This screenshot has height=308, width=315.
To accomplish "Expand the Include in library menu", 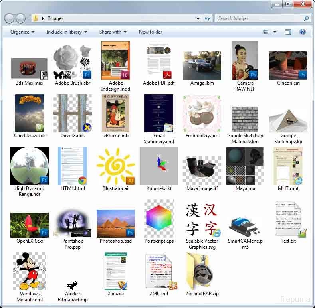I will coord(67,32).
